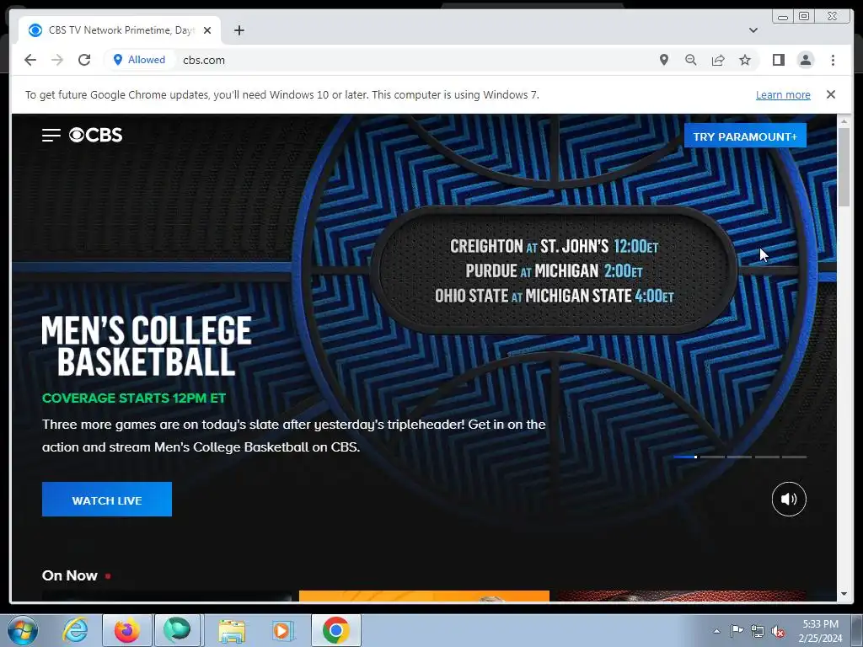
Task: Maximize the Chrome window
Action: click(x=803, y=17)
